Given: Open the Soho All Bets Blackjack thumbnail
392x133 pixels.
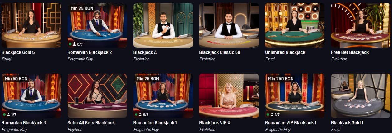Looking at the screenshot, I should tap(97, 96).
